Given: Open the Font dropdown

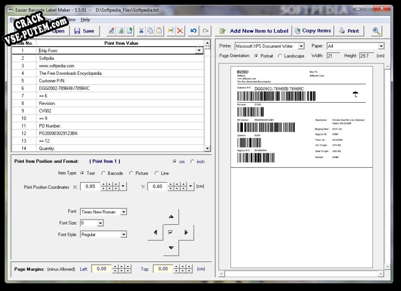Looking at the screenshot, I should click(x=124, y=212).
